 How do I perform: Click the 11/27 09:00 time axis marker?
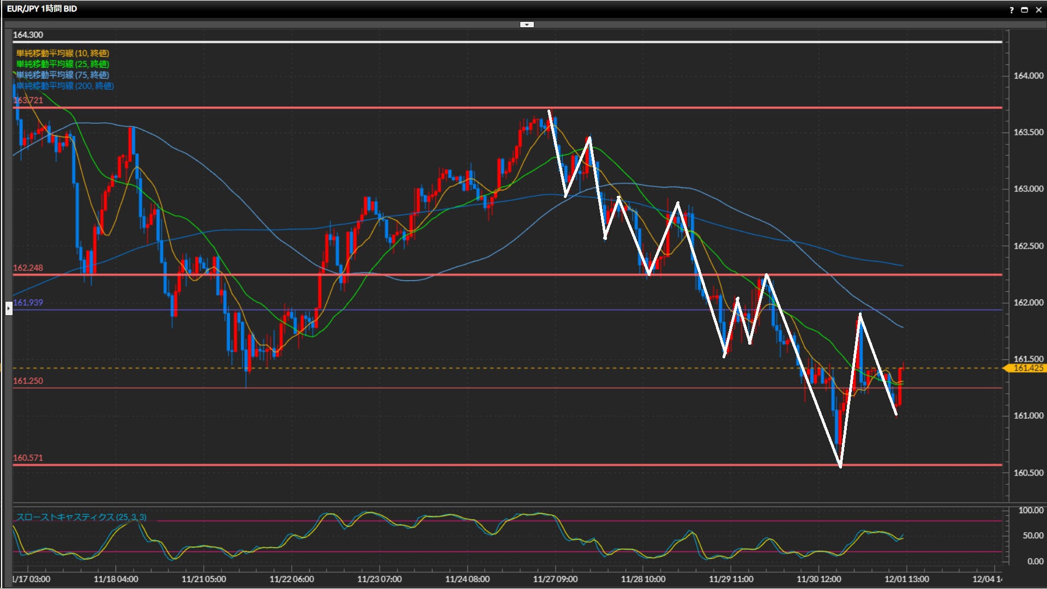[555, 579]
